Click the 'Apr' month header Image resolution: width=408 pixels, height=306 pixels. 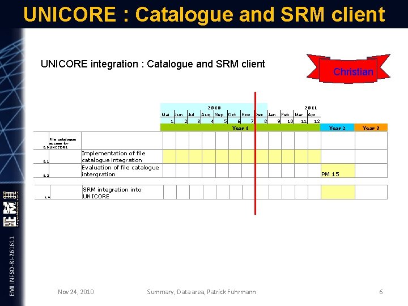pyautogui.click(x=312, y=114)
